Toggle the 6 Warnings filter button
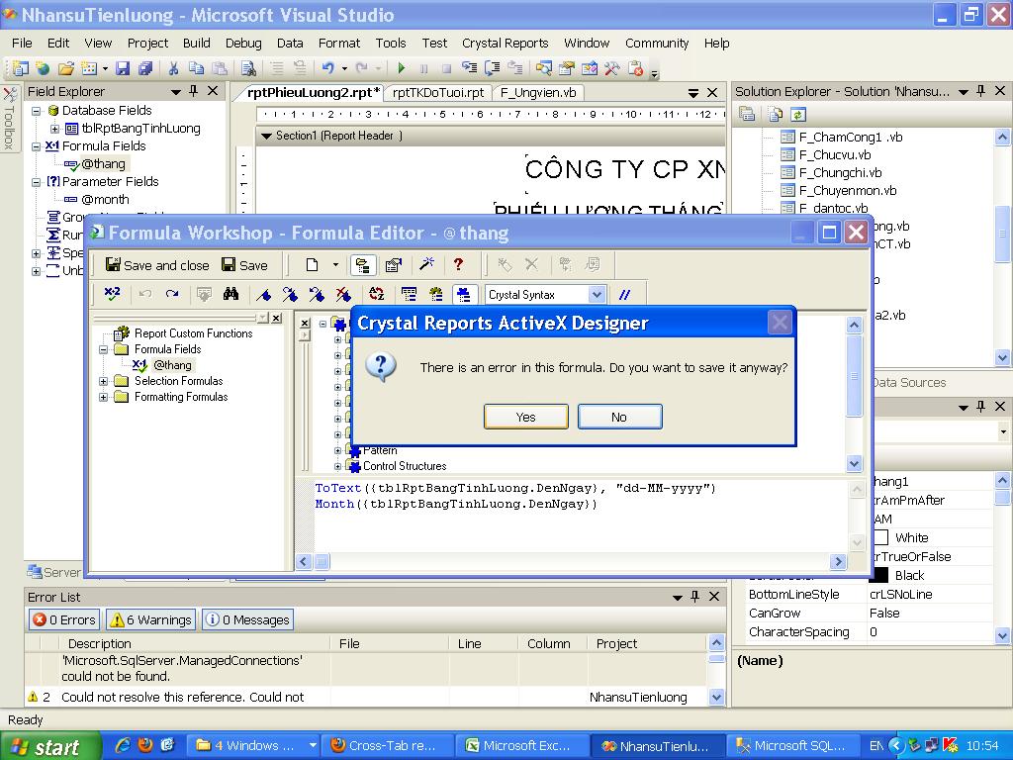The image size is (1013, 760). tap(151, 619)
